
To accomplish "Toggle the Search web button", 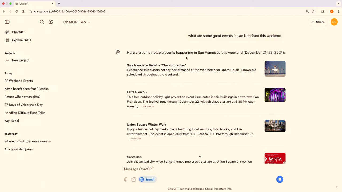I will tap(147, 179).
